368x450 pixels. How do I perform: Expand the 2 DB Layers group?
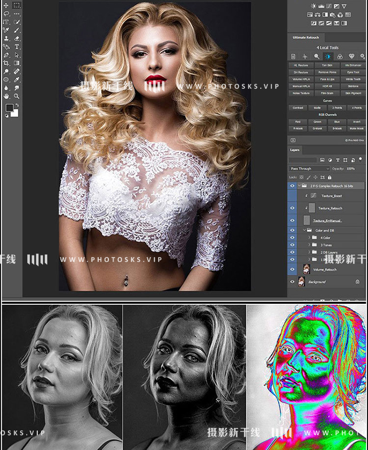pyautogui.click(x=309, y=252)
